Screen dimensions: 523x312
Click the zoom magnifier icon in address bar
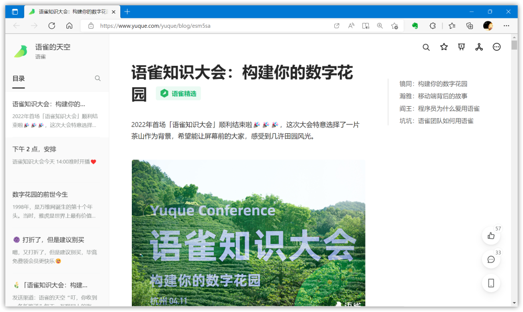coord(380,26)
